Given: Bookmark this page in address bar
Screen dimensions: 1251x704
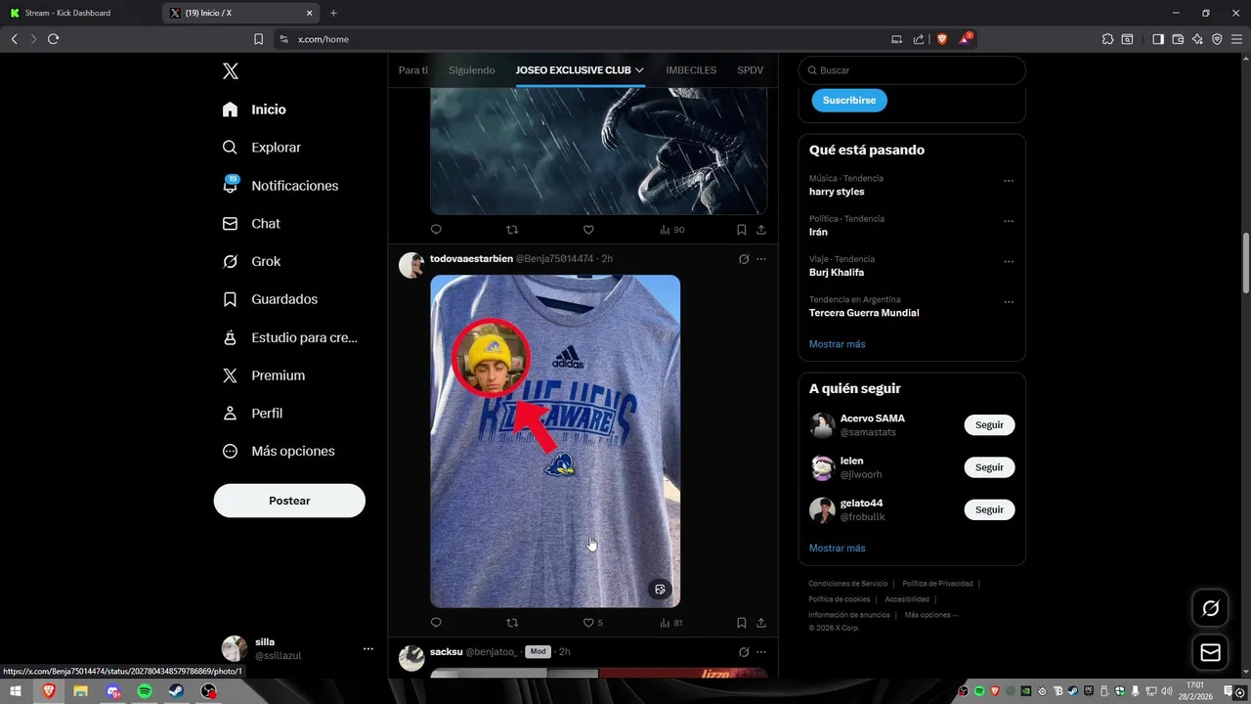Looking at the screenshot, I should [x=258, y=39].
